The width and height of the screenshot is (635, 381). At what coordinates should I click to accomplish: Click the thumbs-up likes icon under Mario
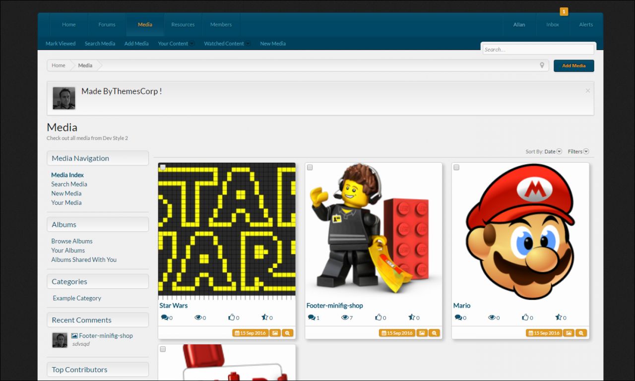tap(525, 317)
